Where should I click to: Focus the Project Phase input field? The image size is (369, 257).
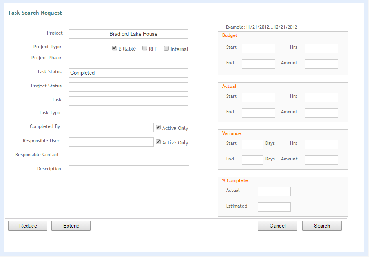(128, 60)
